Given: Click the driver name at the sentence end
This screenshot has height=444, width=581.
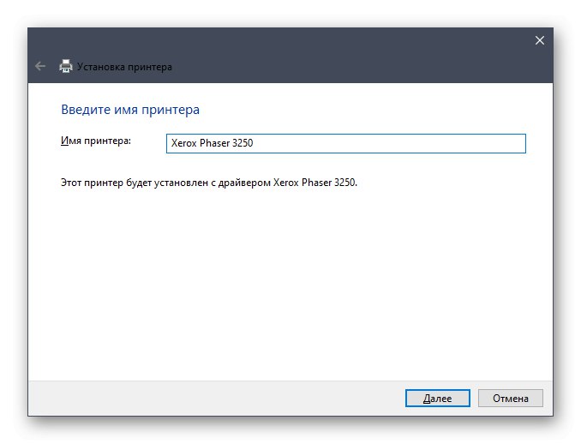Looking at the screenshot, I should click(x=314, y=183).
